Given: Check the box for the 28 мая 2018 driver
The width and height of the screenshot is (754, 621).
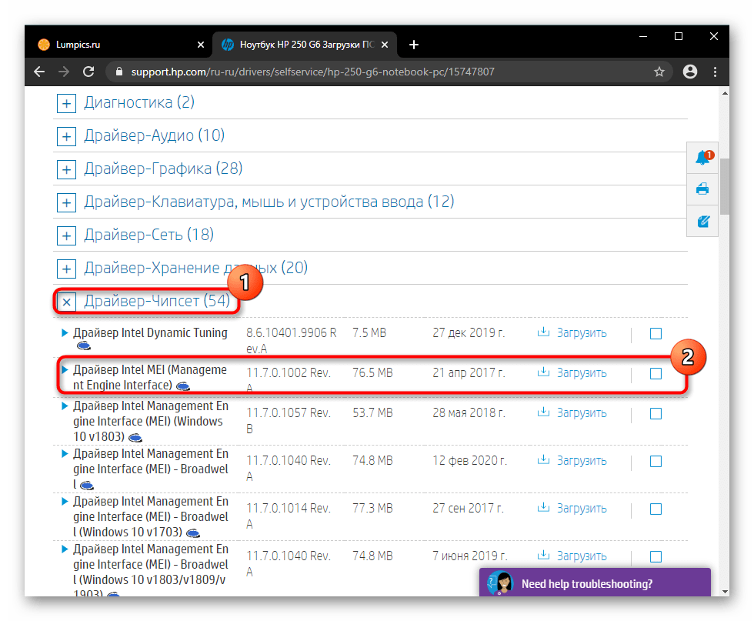Looking at the screenshot, I should click(x=656, y=413).
